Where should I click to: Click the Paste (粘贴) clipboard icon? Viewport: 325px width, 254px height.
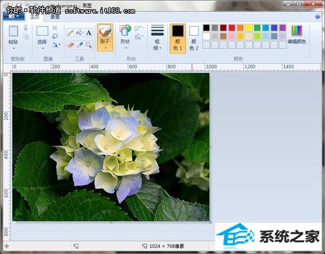click(x=13, y=31)
